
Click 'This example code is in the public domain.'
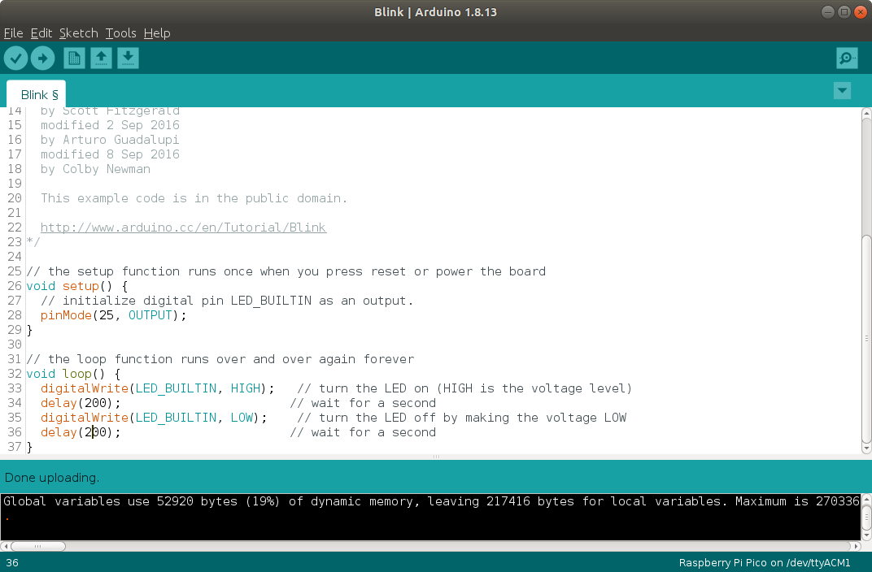coord(194,199)
